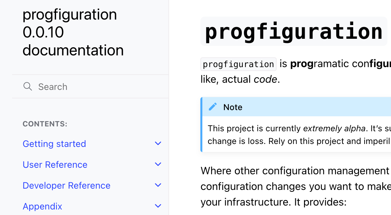
Task: Open the Developer Reference page
Action: click(x=66, y=185)
